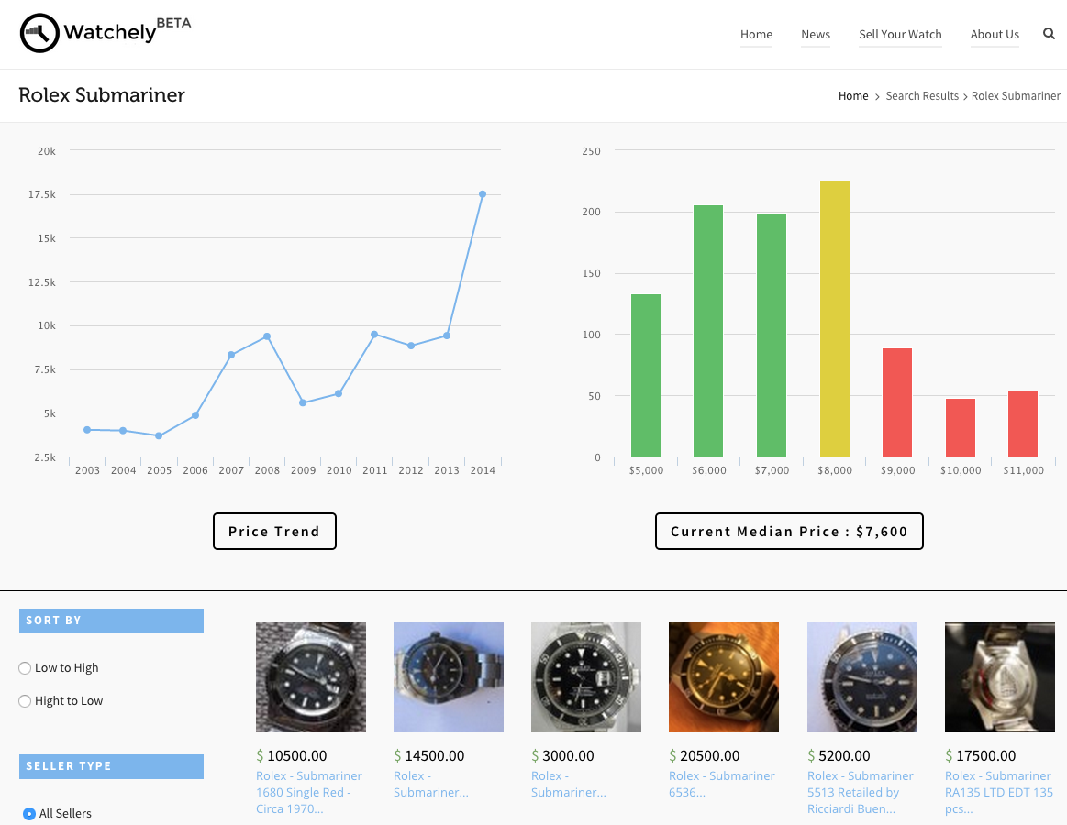Open Rolex Submariner 1680 Single Red link
1067x825 pixels.
(309, 792)
